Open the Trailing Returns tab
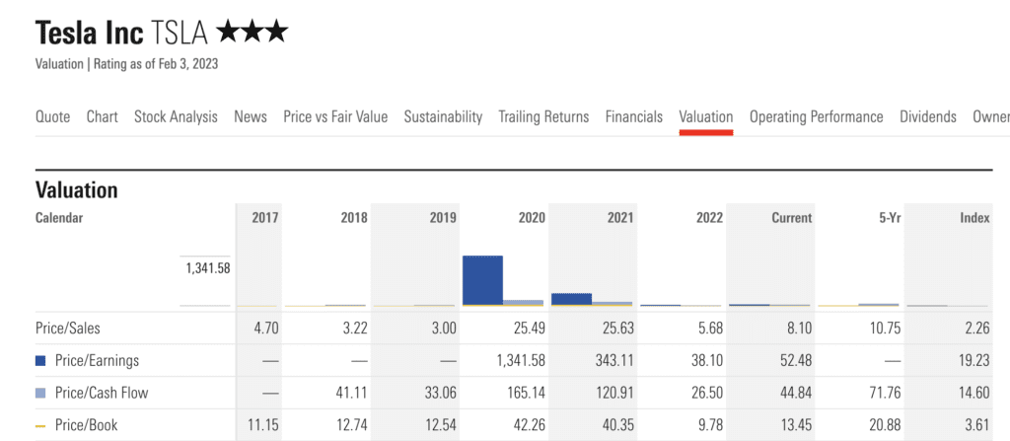The height and width of the screenshot is (441, 1010). (543, 116)
